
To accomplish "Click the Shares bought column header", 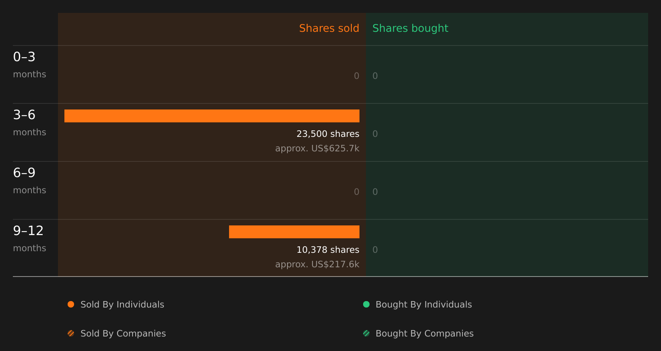I will point(410,28).
